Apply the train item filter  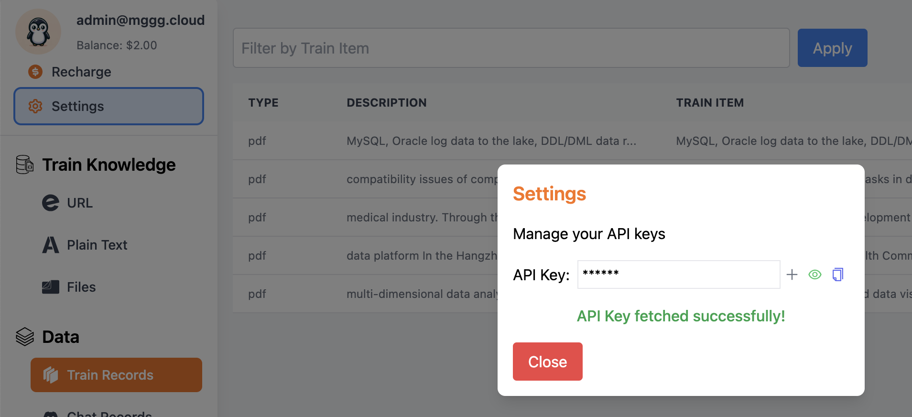coord(832,48)
